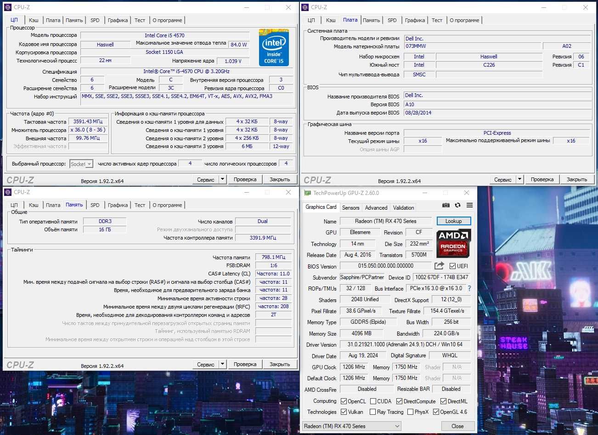The image size is (598, 435).
Task: Toggle the PhysX checkbox
Action: [410, 412]
